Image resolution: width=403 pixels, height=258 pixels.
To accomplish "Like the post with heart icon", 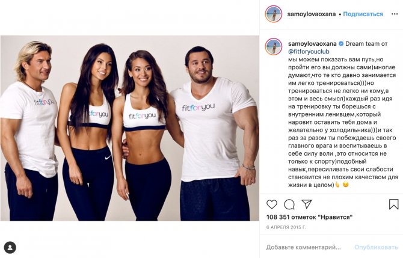I will 272,204.
